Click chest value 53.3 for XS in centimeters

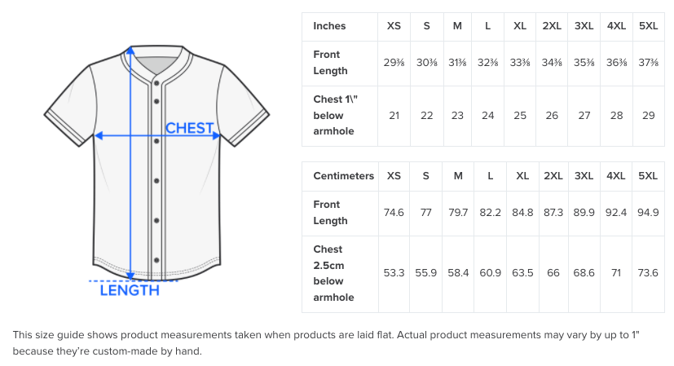(394, 273)
